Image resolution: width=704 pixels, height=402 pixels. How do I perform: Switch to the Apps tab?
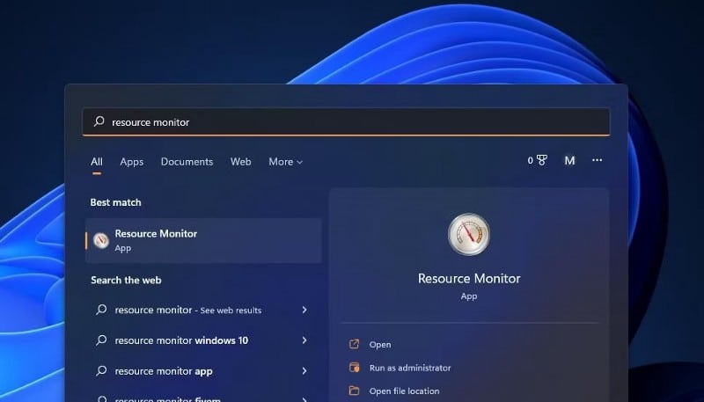point(131,162)
